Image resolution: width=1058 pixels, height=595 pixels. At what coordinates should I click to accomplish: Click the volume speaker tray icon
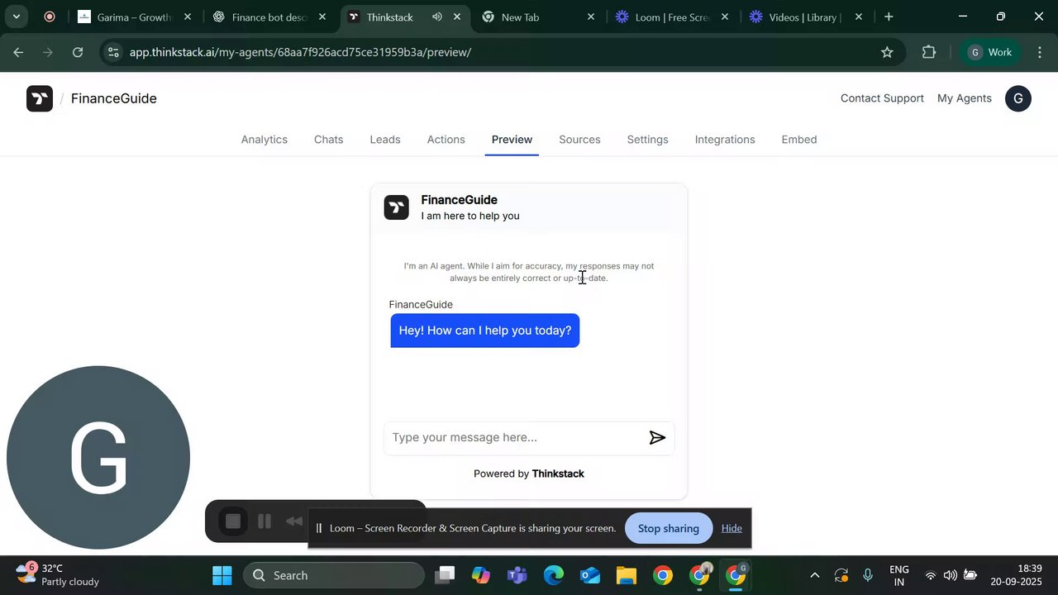(x=951, y=575)
